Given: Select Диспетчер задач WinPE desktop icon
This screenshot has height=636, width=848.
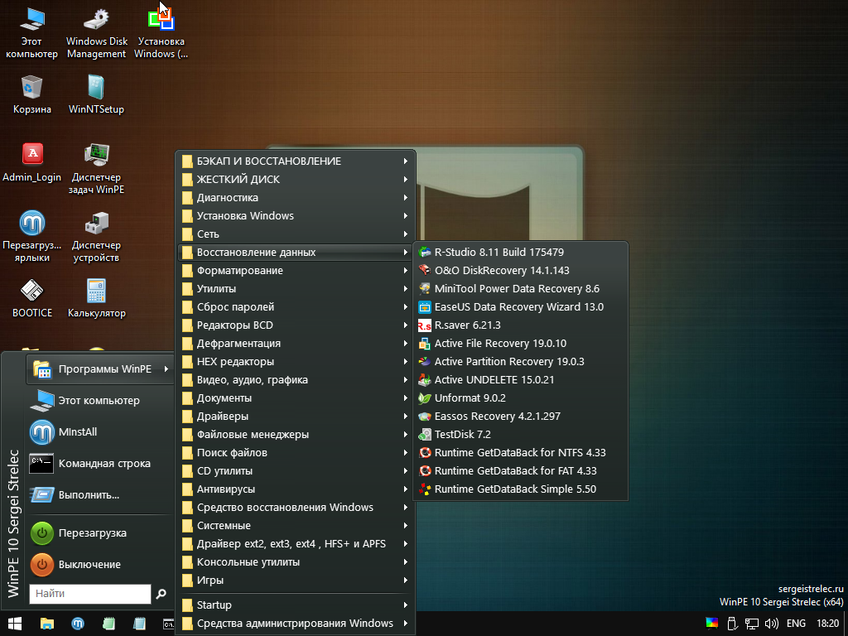Looking at the screenshot, I should [96, 168].
